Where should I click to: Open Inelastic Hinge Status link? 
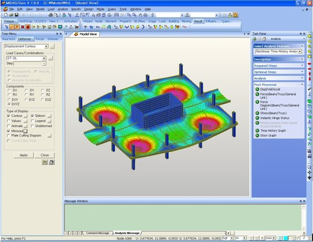274,118
